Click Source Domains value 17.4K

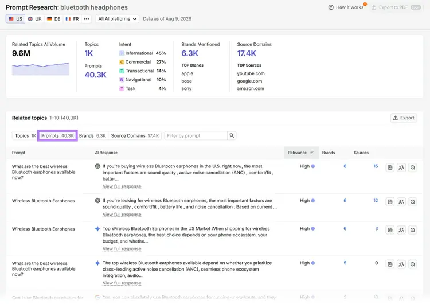(x=247, y=53)
